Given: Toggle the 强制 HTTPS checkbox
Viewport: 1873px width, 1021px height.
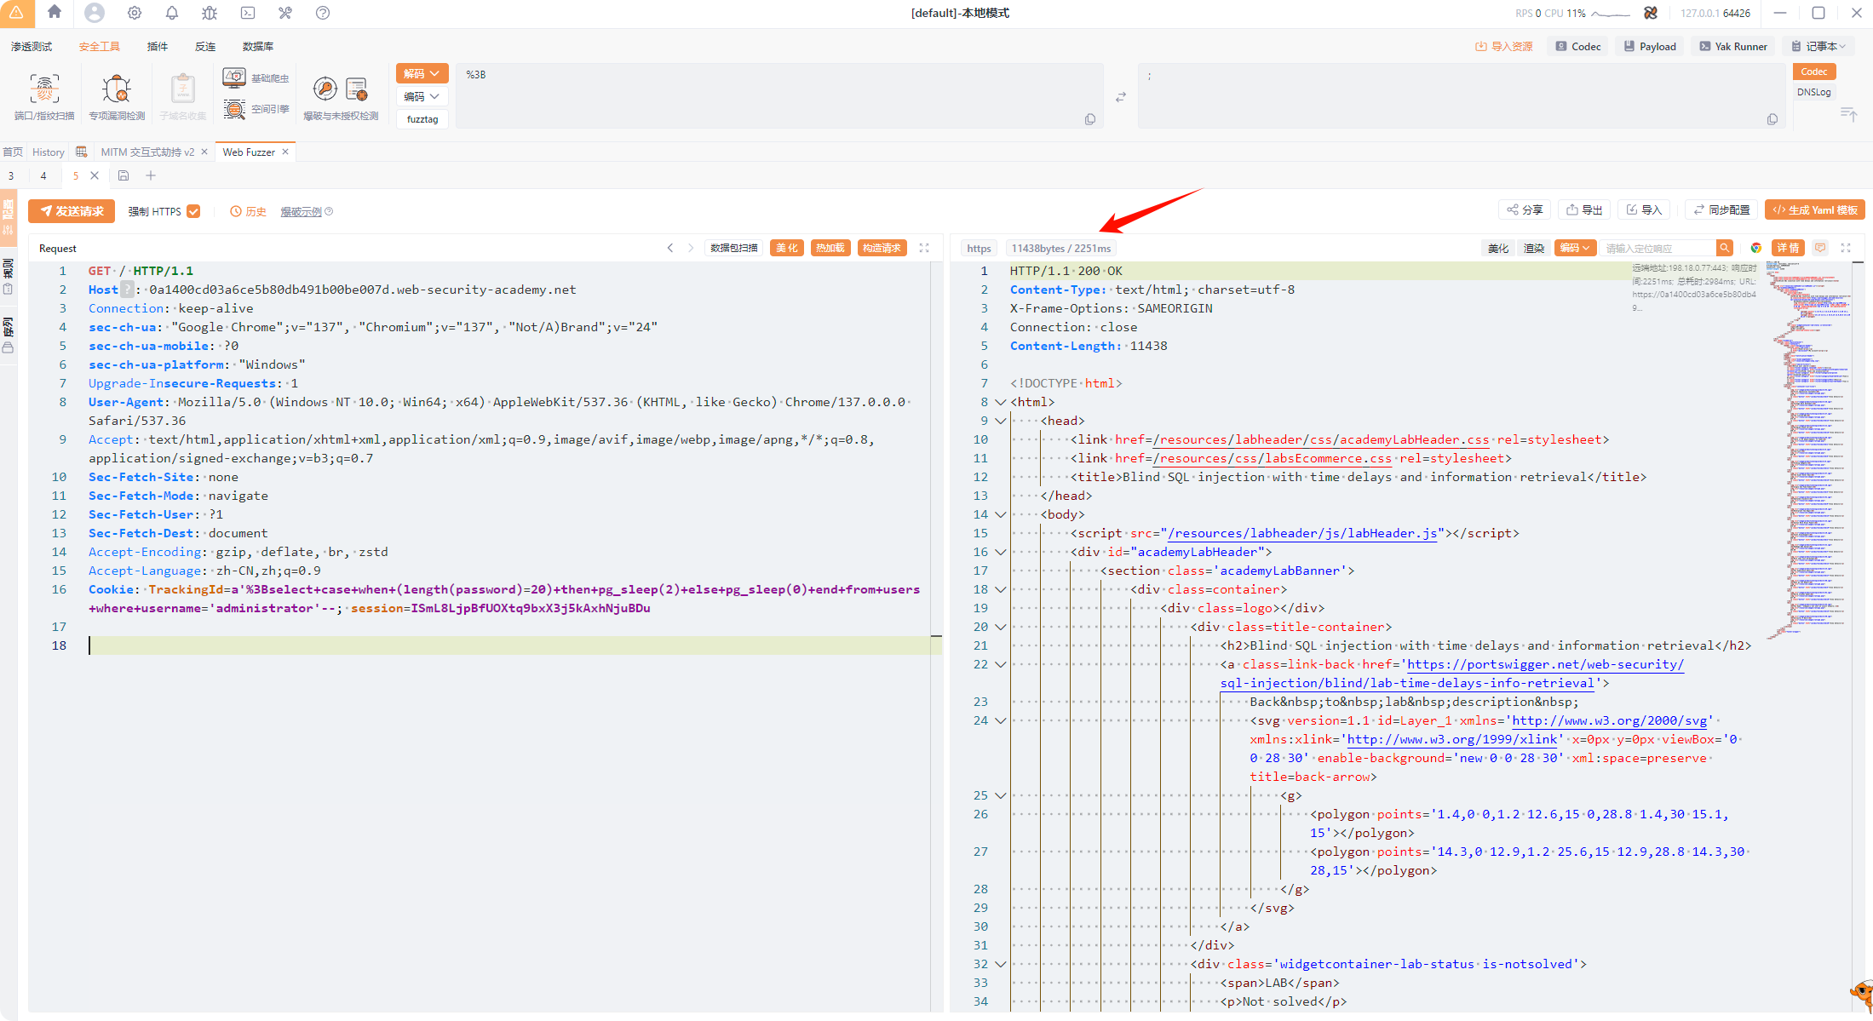Looking at the screenshot, I should pyautogui.click(x=194, y=211).
